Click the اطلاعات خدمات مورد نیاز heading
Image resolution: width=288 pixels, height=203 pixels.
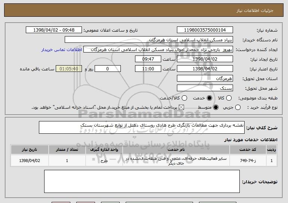251,140
